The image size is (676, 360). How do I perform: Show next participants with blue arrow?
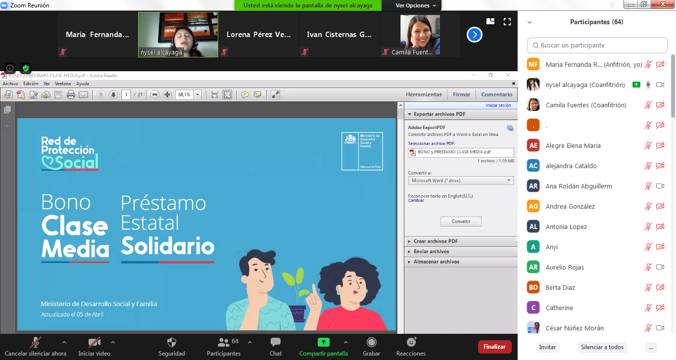[x=475, y=35]
